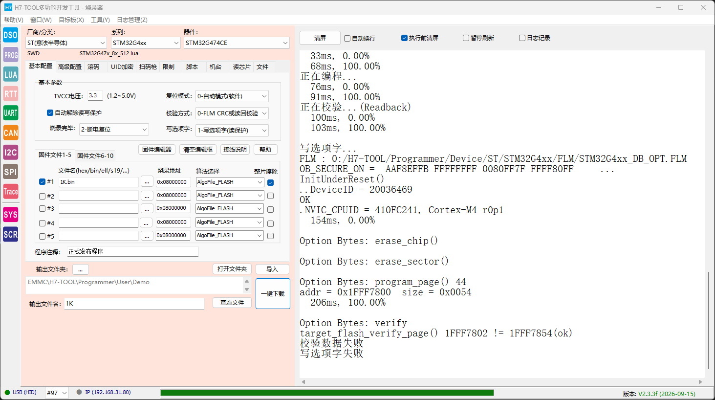Uncheck firmware file #1 checkbox
Image resolution: width=715 pixels, height=400 pixels.
pyautogui.click(x=42, y=182)
